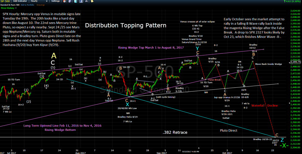Click the Sep 2017 date axis label
This screenshot has width=302, height=154.
coord(162,153)
